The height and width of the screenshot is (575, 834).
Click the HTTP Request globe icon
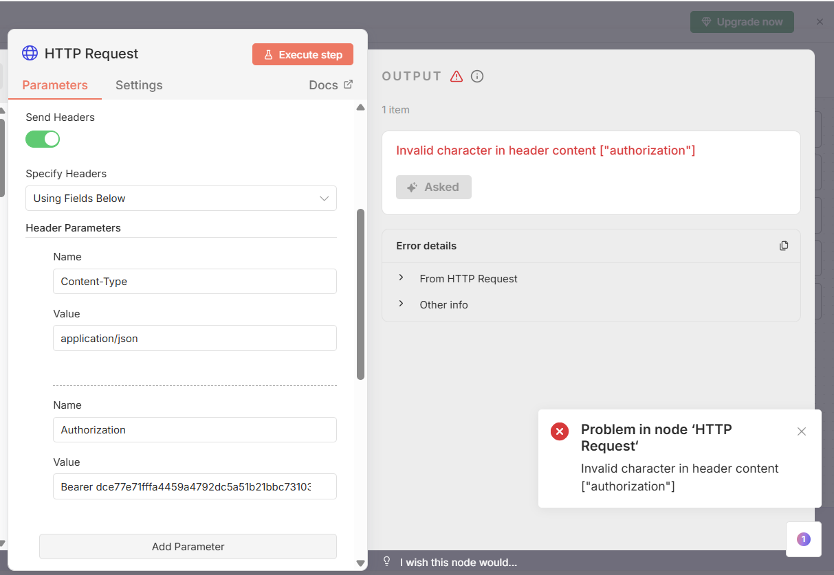click(30, 54)
